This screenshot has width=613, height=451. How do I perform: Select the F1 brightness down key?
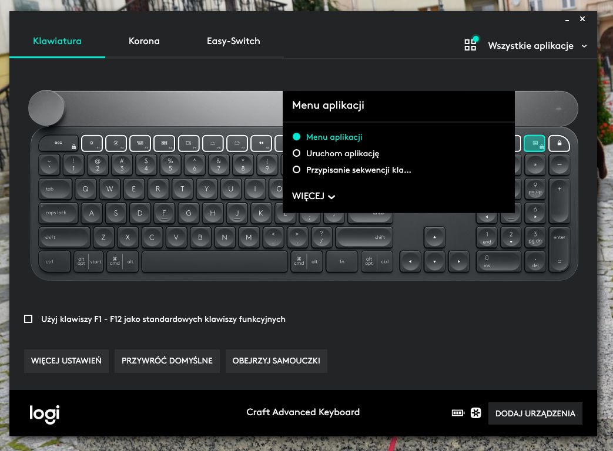click(92, 143)
